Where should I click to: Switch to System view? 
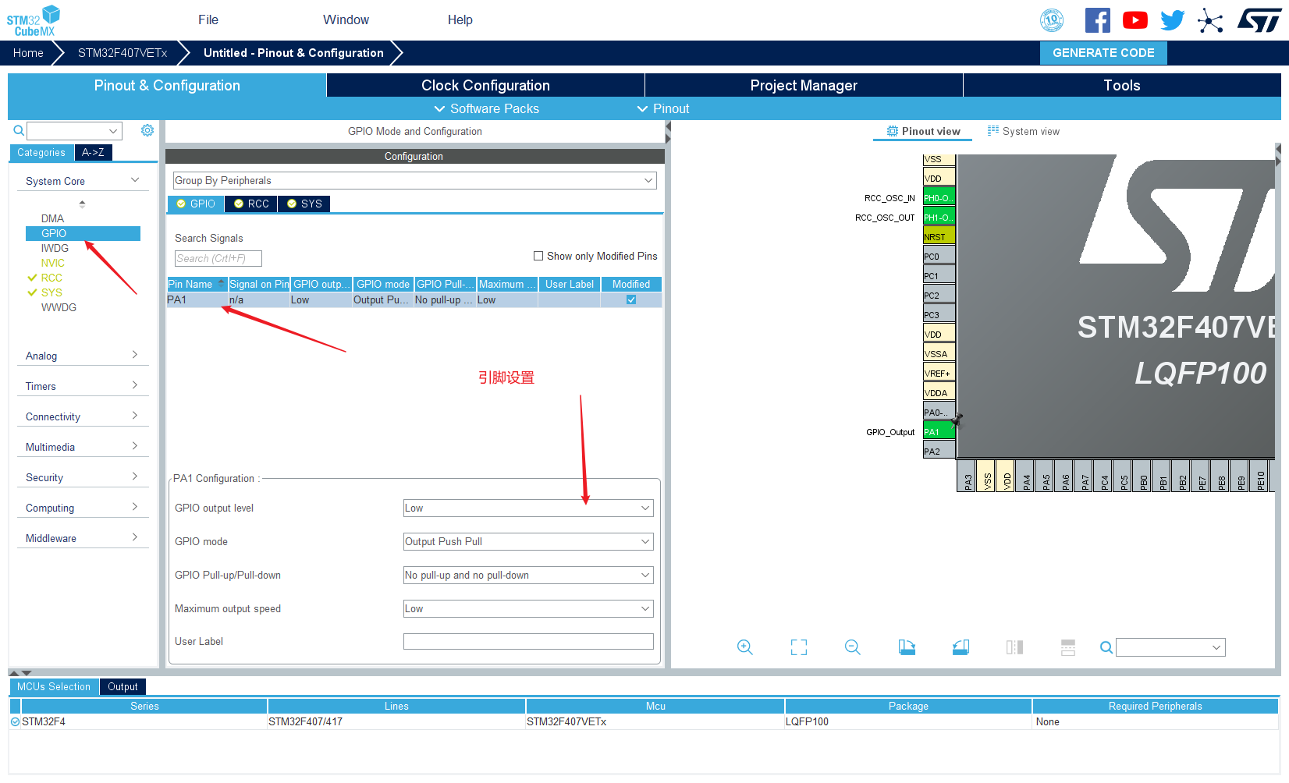click(x=1024, y=131)
